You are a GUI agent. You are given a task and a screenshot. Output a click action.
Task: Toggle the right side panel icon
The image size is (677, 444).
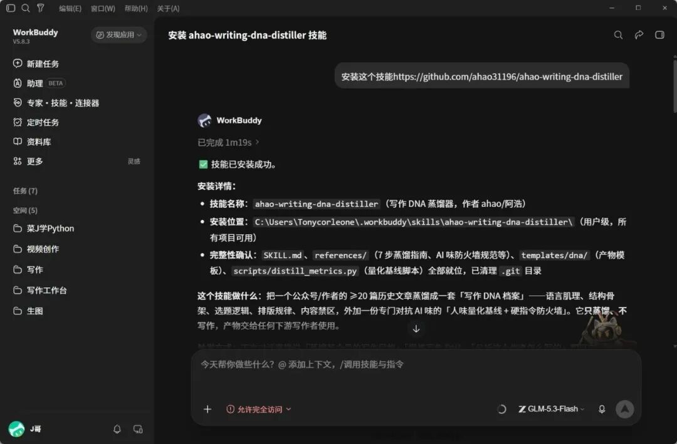coord(659,35)
